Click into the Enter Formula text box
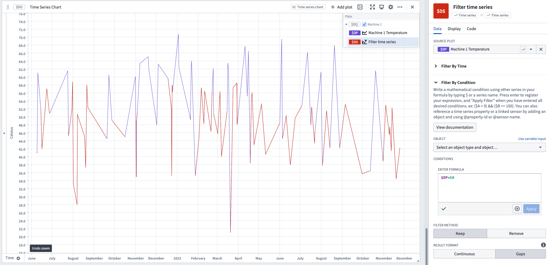 pyautogui.click(x=489, y=188)
